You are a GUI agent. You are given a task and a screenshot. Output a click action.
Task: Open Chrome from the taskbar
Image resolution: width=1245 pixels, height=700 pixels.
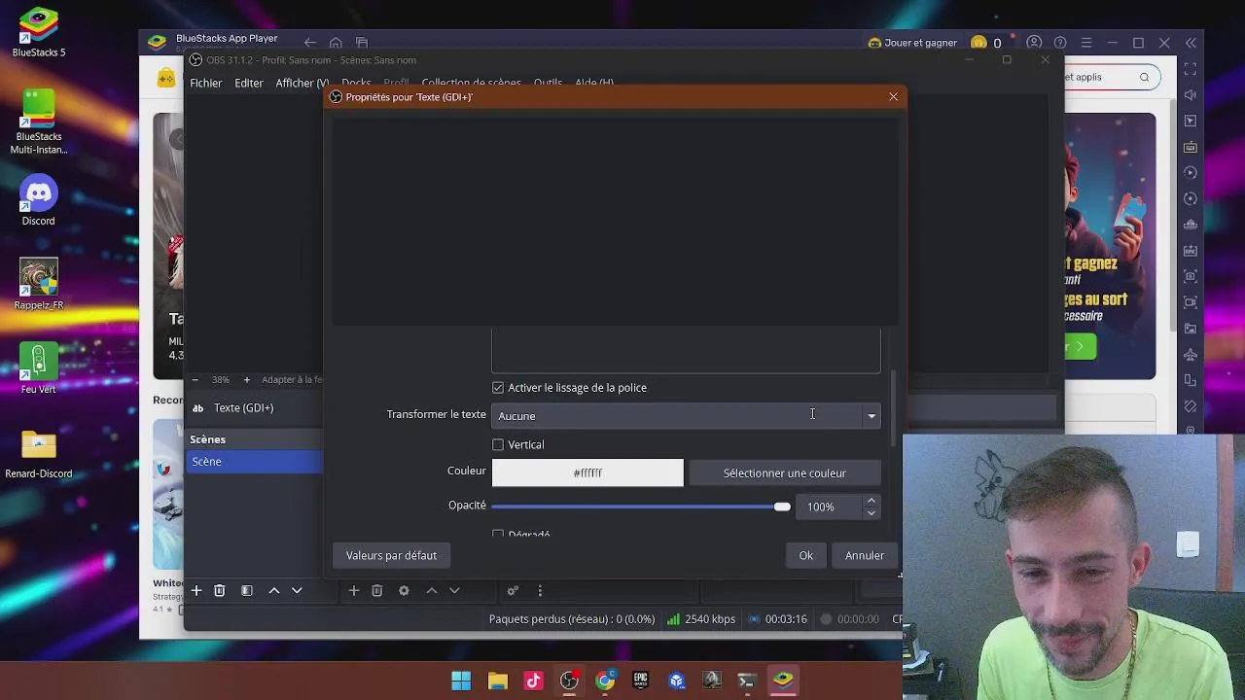tap(605, 681)
